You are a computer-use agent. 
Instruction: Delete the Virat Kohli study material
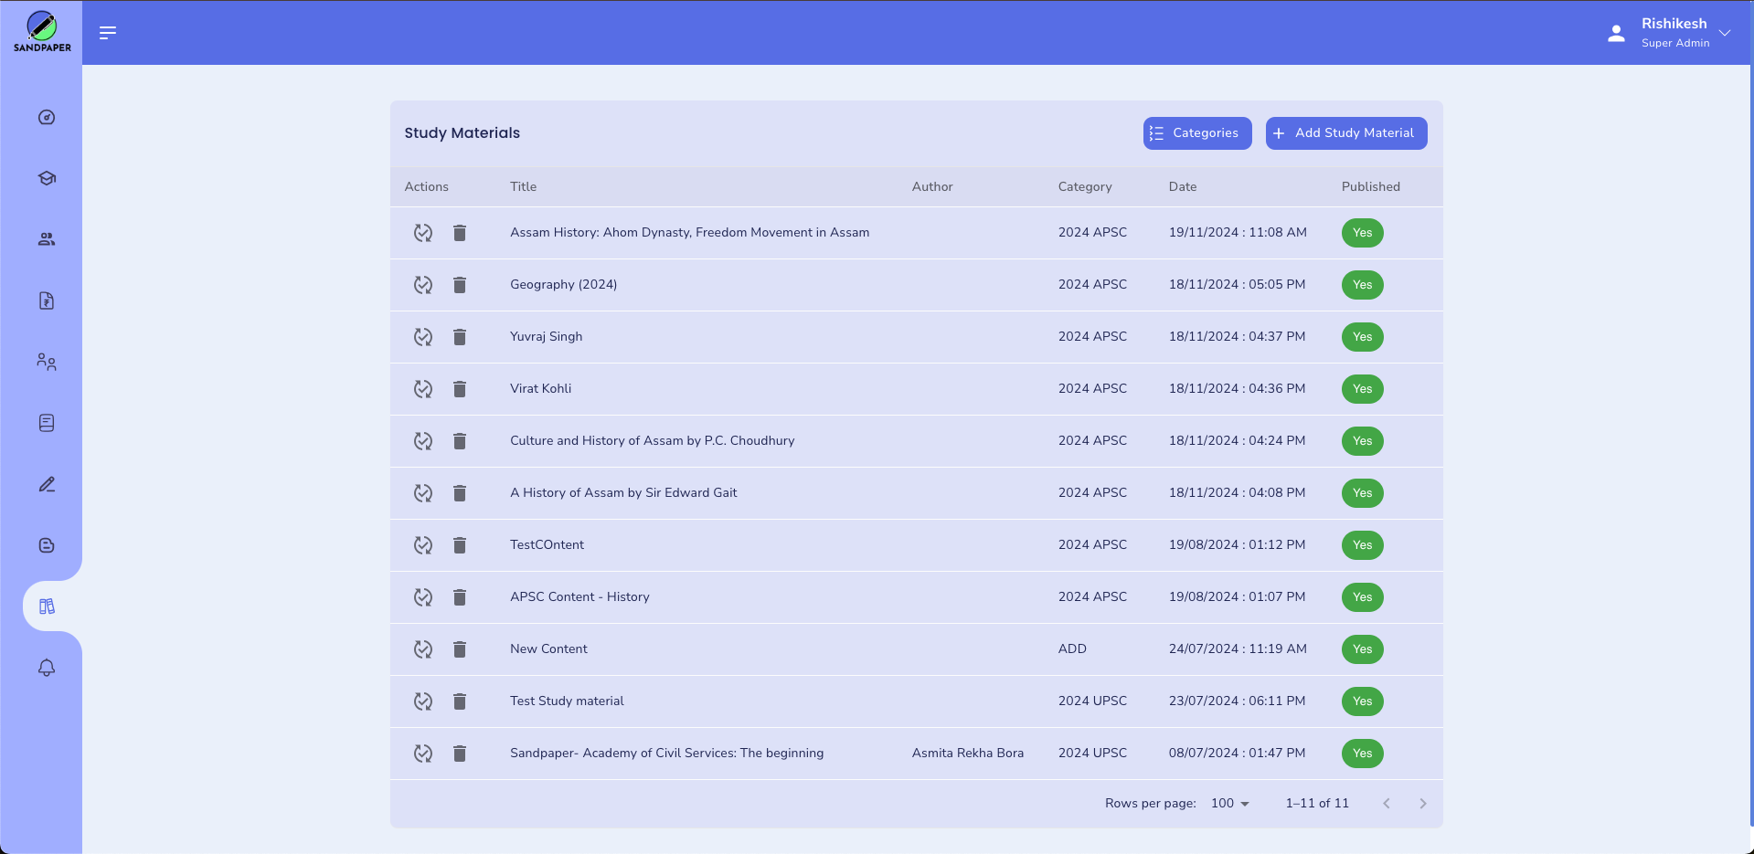pos(460,388)
